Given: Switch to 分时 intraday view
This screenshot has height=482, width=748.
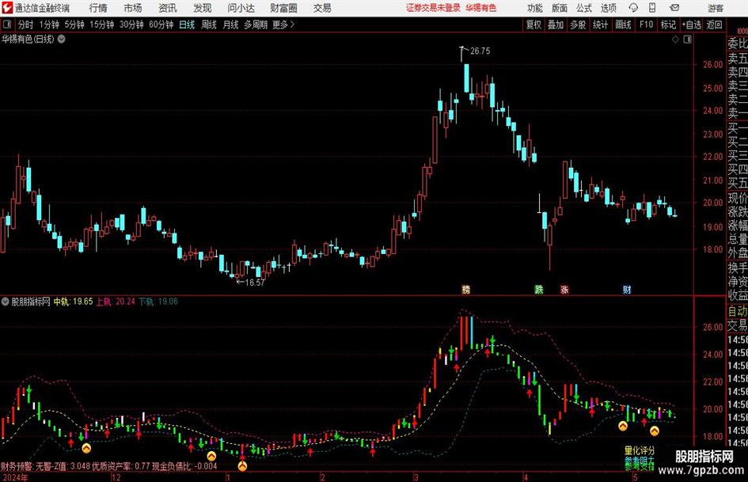Looking at the screenshot, I should pyautogui.click(x=26, y=25).
